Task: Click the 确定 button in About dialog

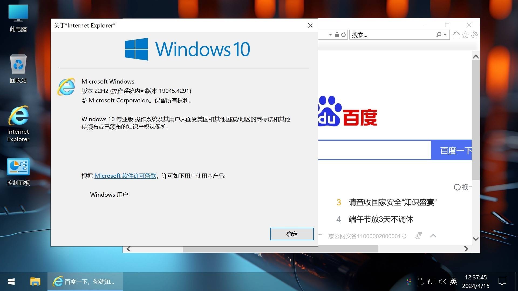Action: tap(292, 234)
